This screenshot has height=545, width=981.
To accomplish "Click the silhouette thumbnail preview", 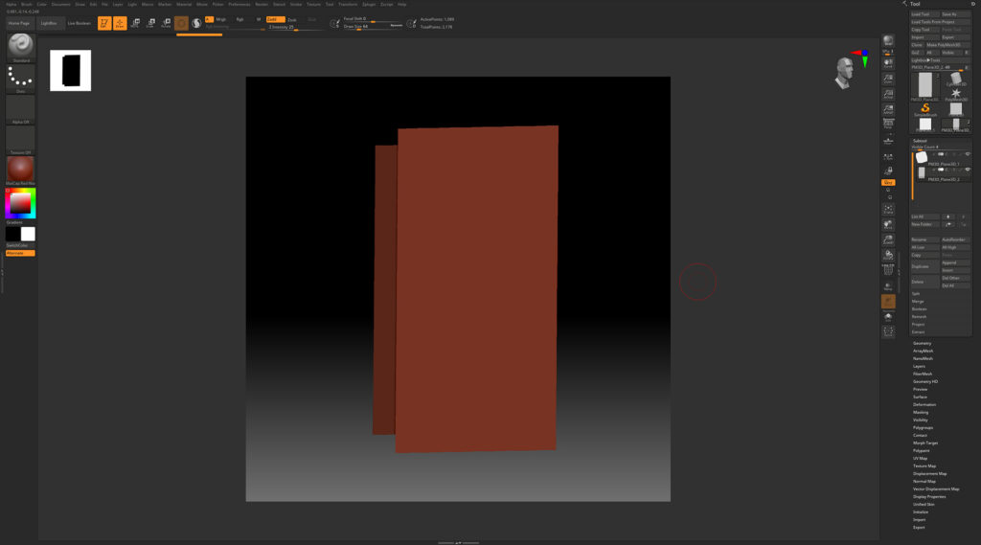I will tap(71, 71).
